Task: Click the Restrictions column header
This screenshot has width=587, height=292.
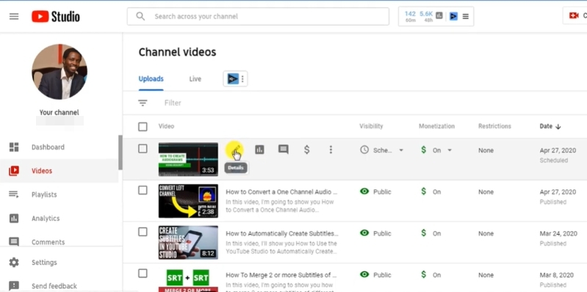Action: coord(494,126)
